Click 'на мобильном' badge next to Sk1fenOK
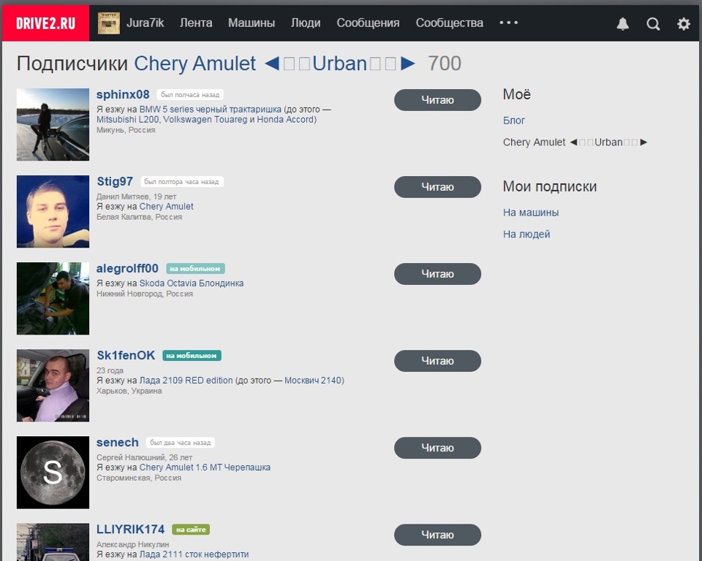 [192, 356]
